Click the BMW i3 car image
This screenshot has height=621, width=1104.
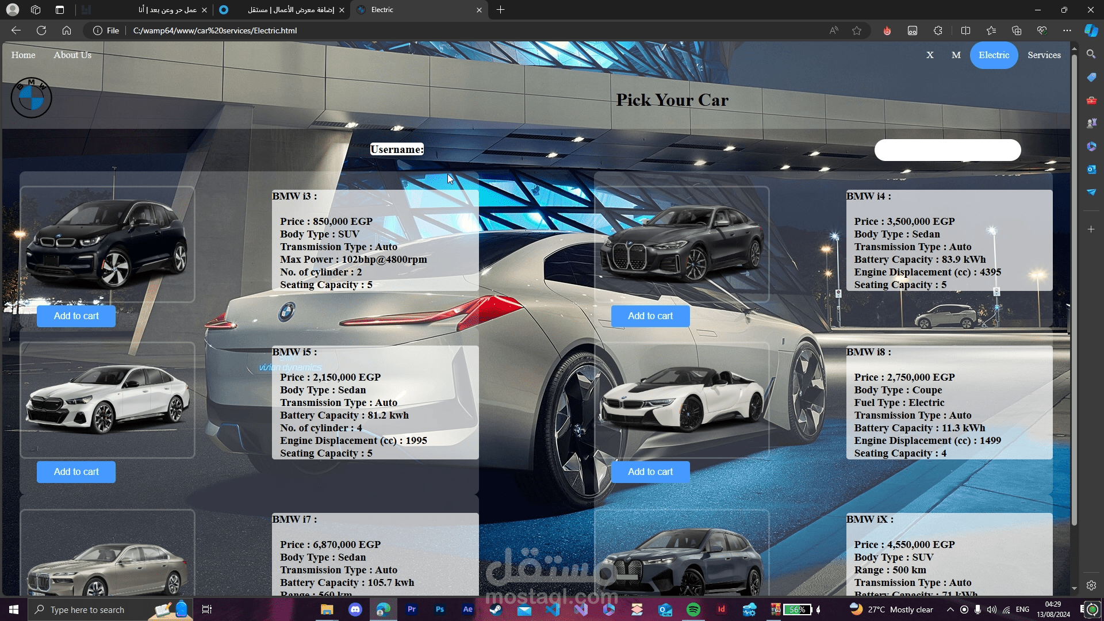[108, 244]
